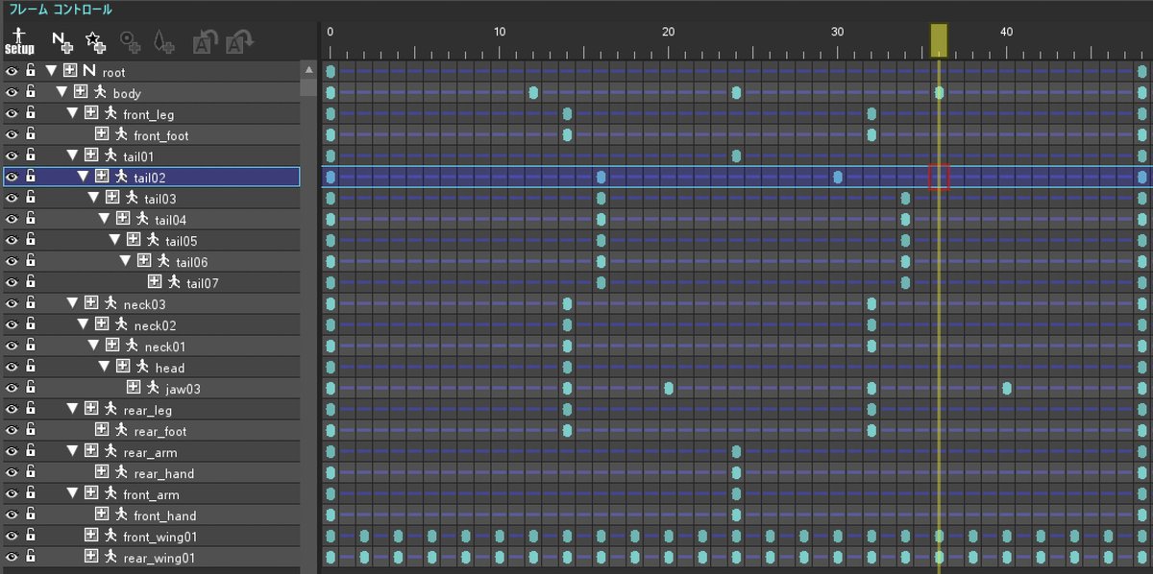Select tail01 keyframe at frame 24
1153x574 pixels.
736,155
